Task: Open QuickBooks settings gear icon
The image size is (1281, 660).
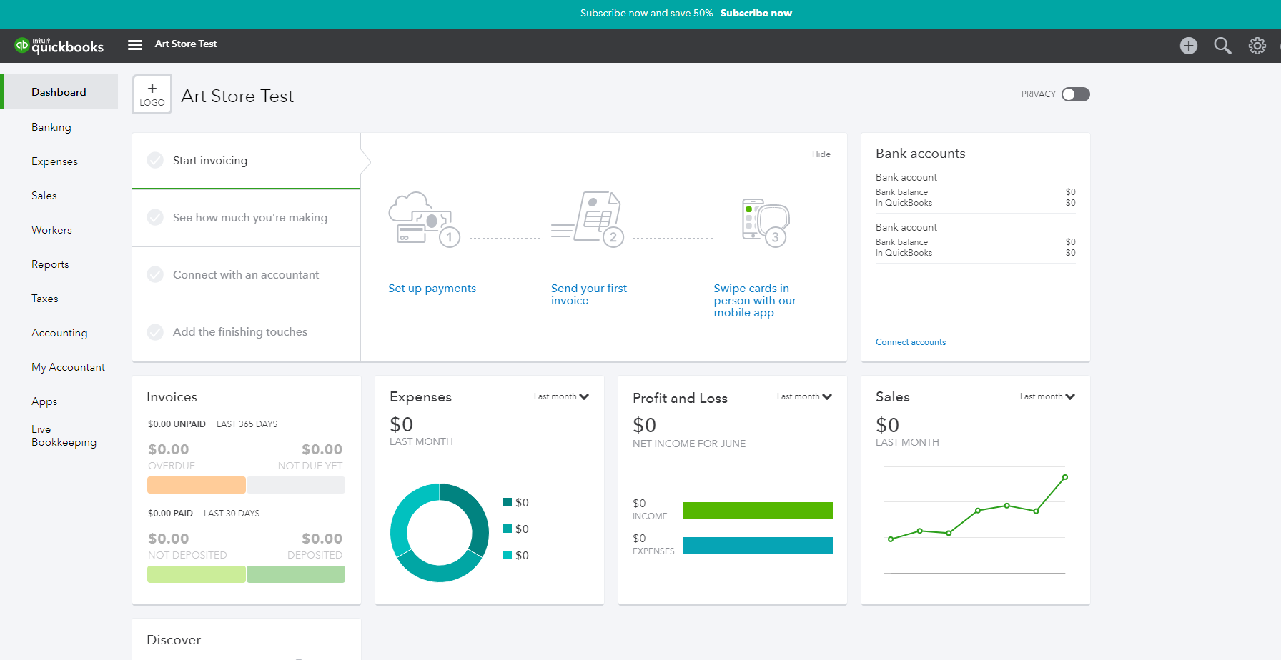Action: (x=1257, y=45)
